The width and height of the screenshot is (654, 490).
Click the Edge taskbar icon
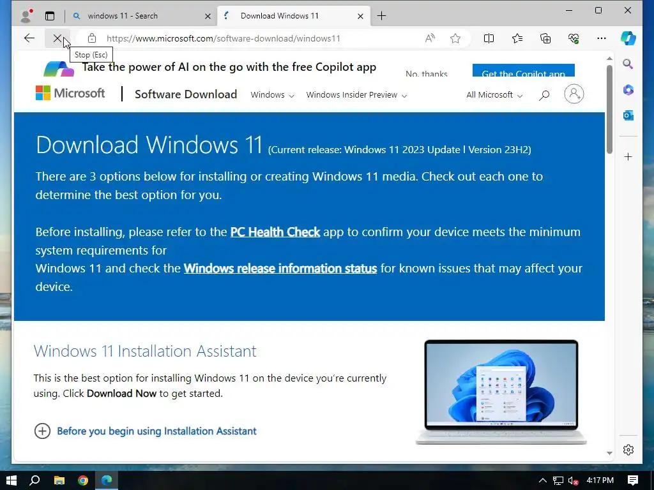point(107,480)
